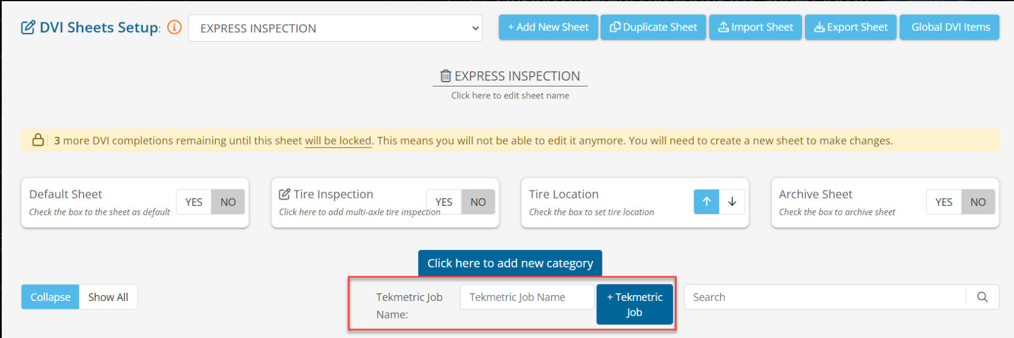Click Import Sheet button
This screenshot has width=1014, height=338.
[x=755, y=27]
